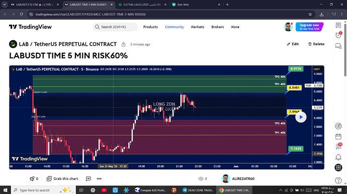The width and height of the screenshot is (347, 194).
Task: Open the Brokers menu
Action: (218, 27)
